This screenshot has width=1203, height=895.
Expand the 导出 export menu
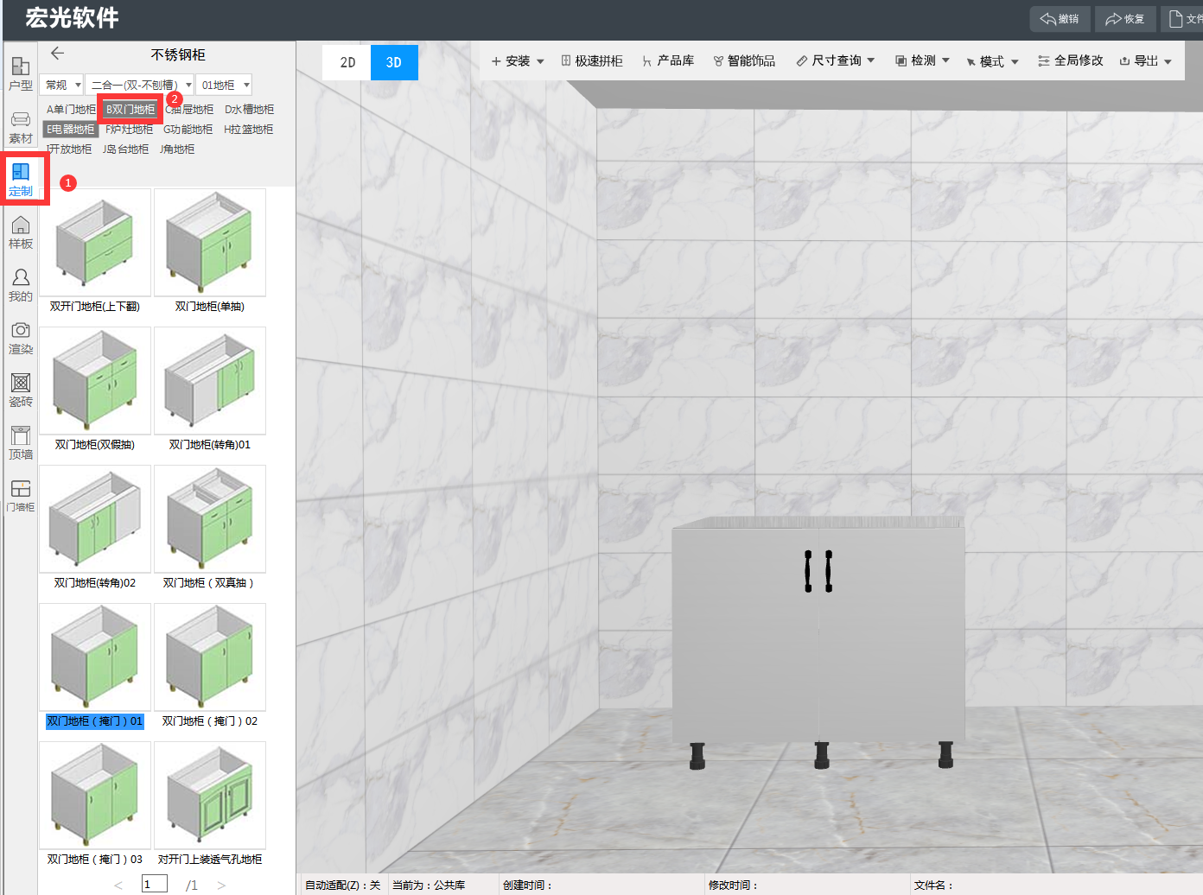pos(1145,60)
